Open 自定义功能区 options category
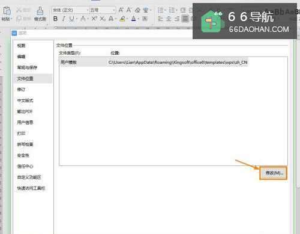 pyautogui.click(x=29, y=177)
